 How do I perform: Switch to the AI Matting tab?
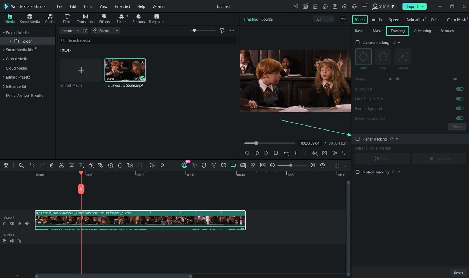[422, 31]
